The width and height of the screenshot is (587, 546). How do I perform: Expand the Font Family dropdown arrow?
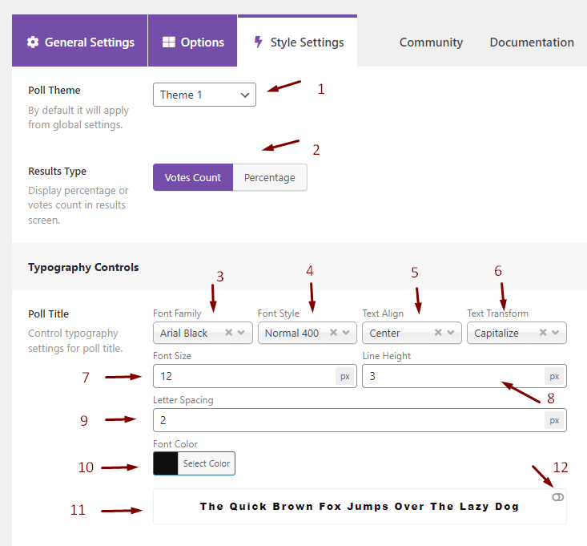241,333
